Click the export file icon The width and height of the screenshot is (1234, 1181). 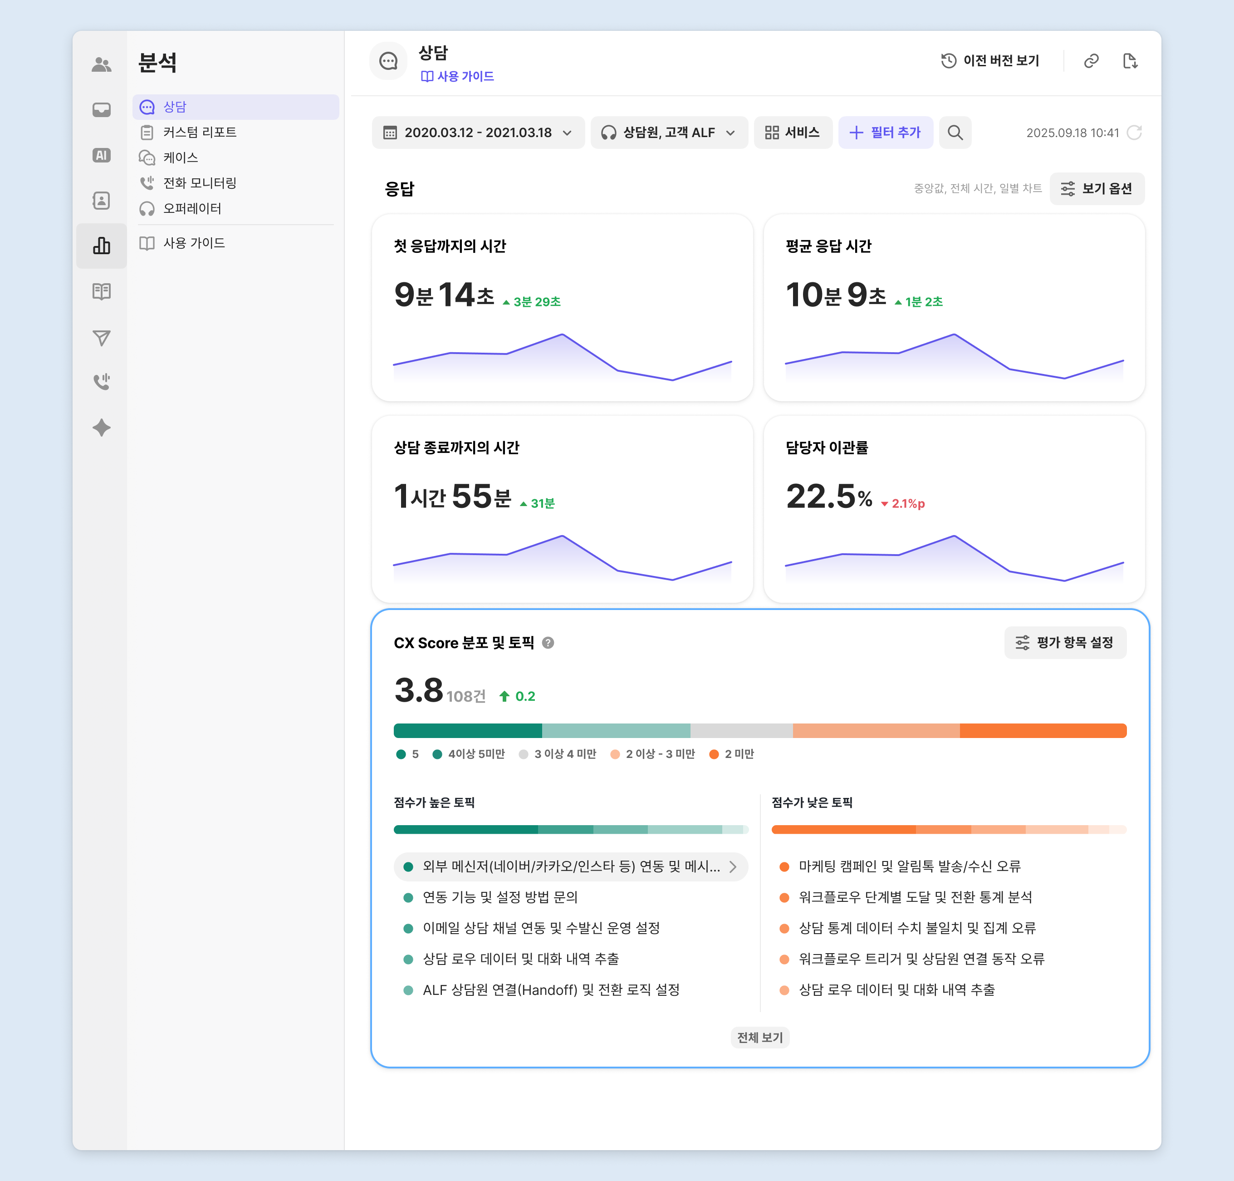click(1130, 61)
